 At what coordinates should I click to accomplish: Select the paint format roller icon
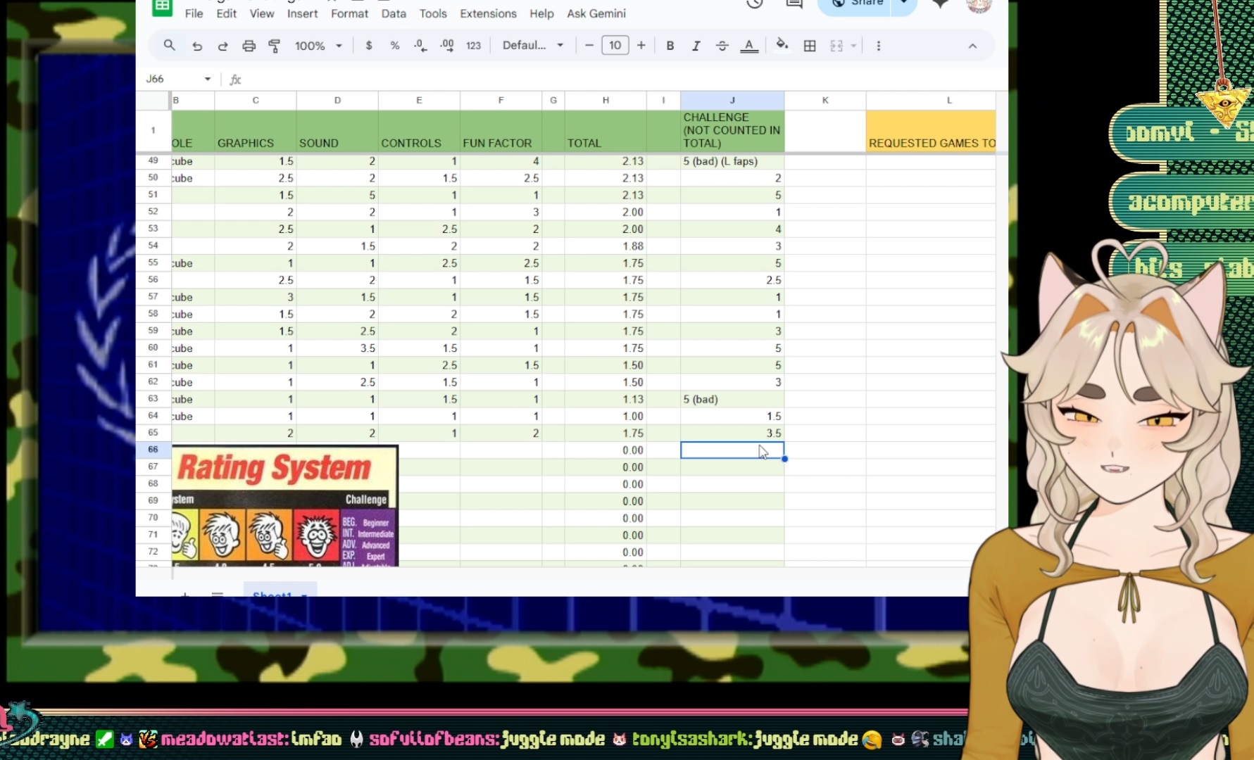pos(275,46)
